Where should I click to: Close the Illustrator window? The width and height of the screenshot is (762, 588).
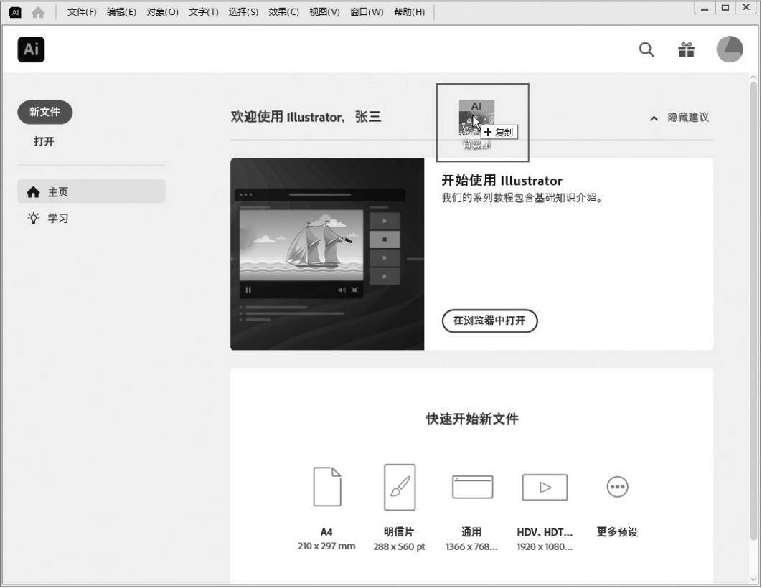[745, 9]
